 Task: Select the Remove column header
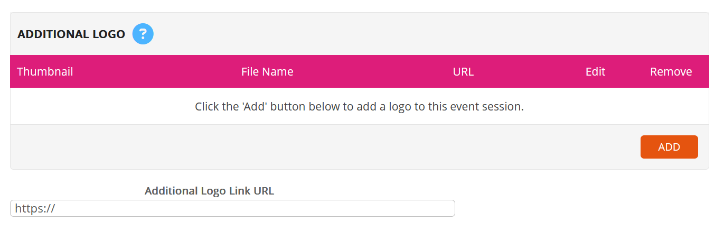click(671, 72)
